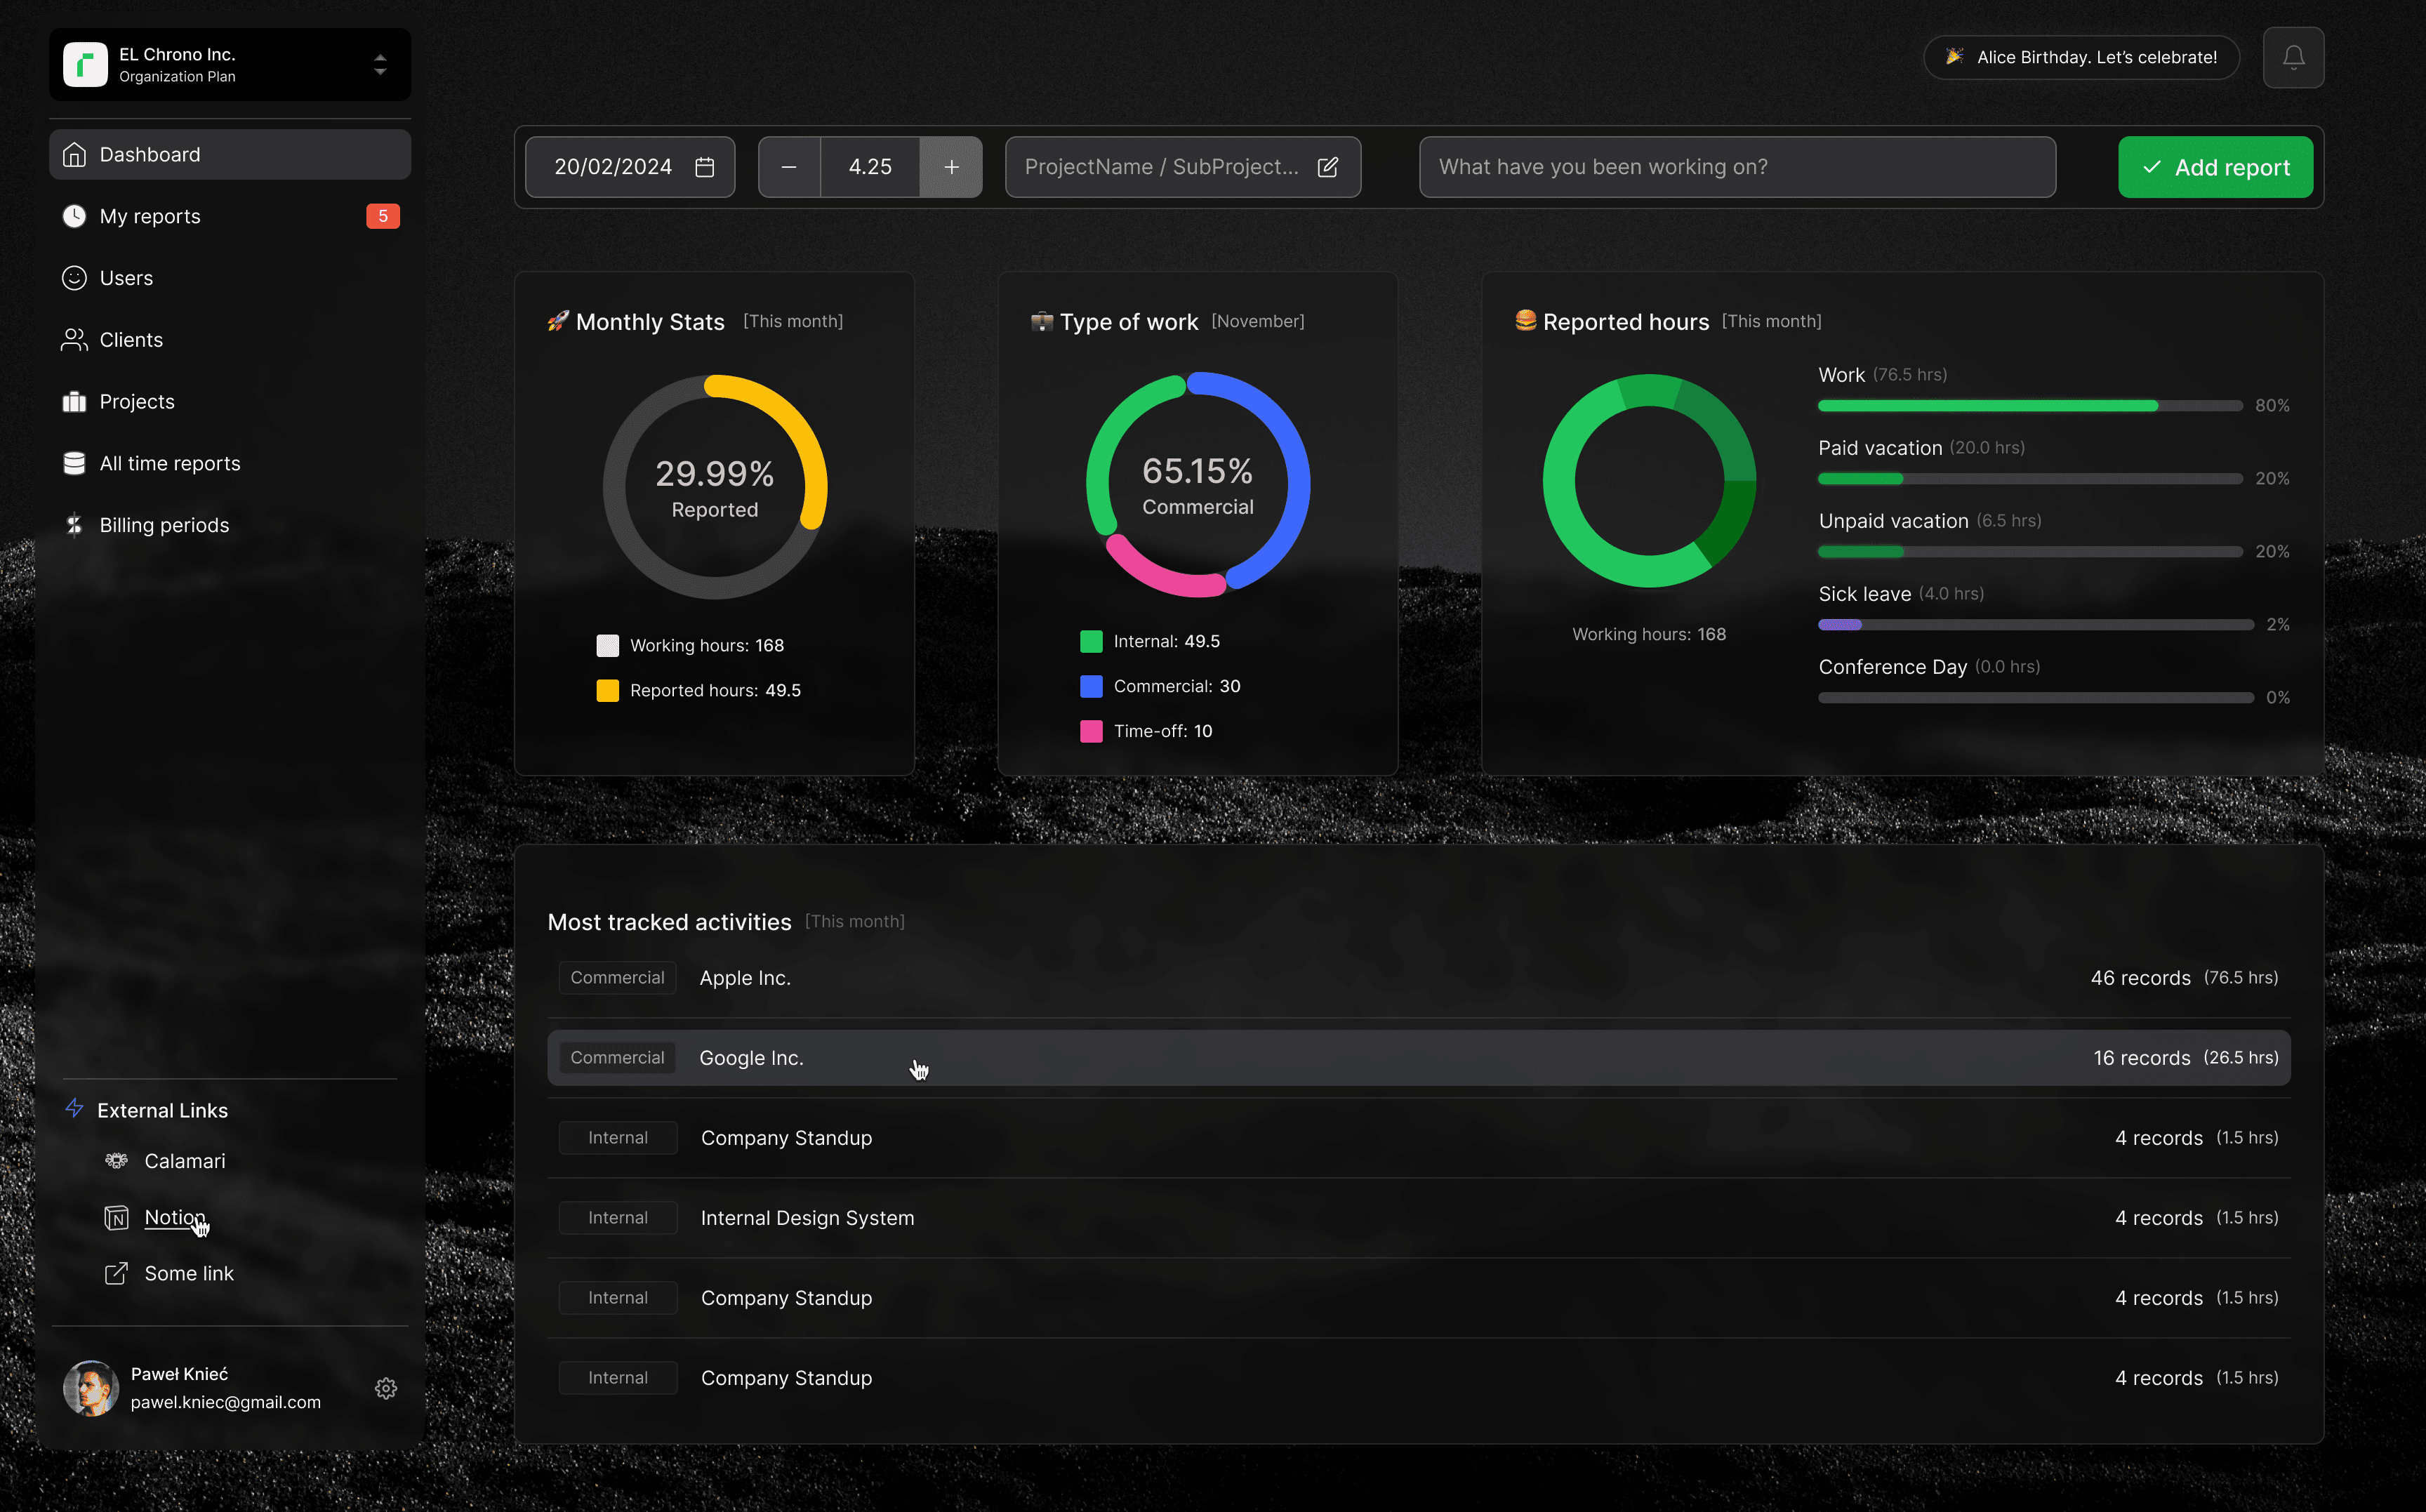Go to My reports in sidebar
This screenshot has width=2426, height=1512.
(x=150, y=216)
